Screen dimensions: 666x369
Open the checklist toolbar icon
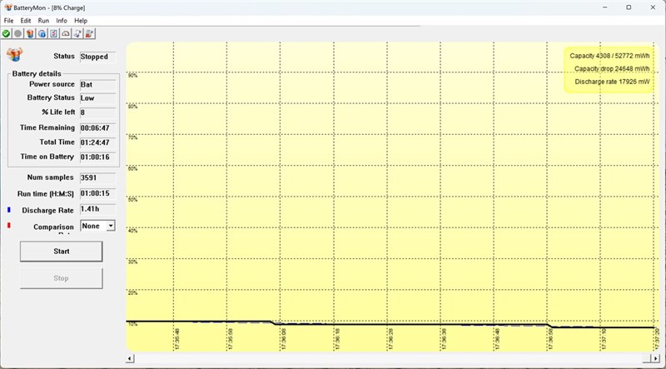tap(53, 33)
